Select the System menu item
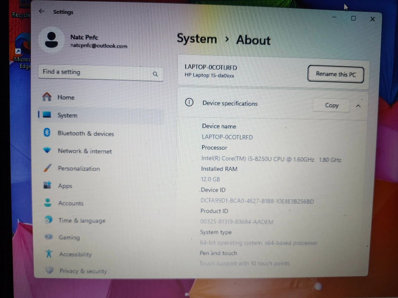The height and width of the screenshot is (298, 398). click(67, 115)
